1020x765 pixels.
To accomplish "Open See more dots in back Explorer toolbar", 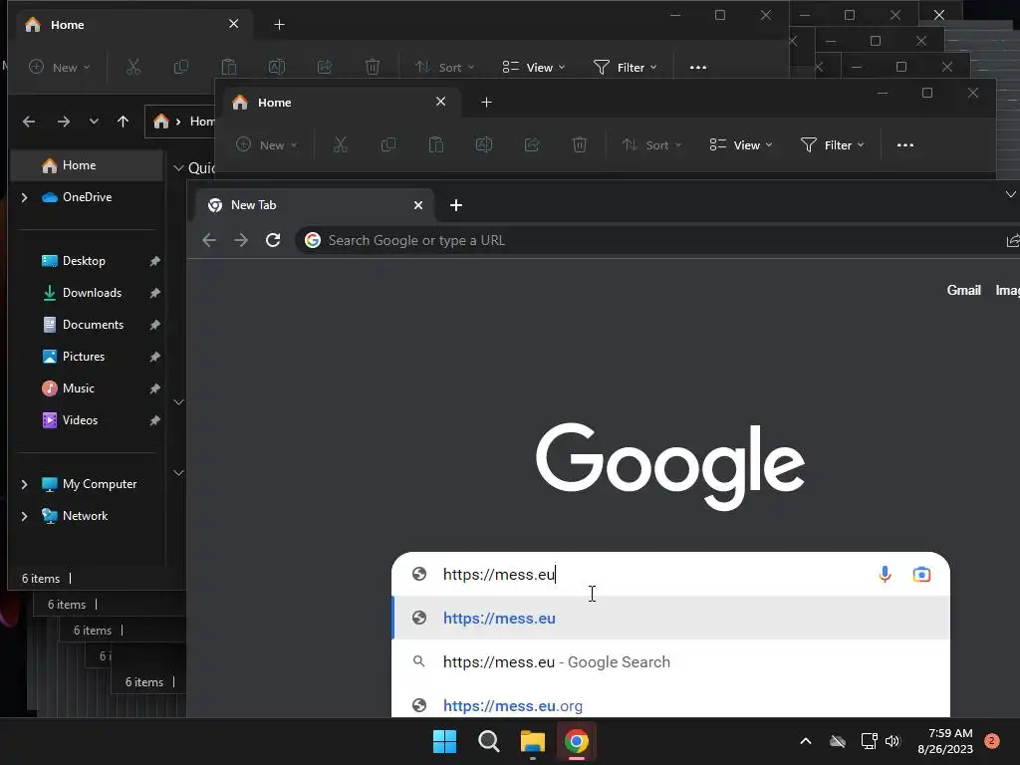I will point(698,67).
